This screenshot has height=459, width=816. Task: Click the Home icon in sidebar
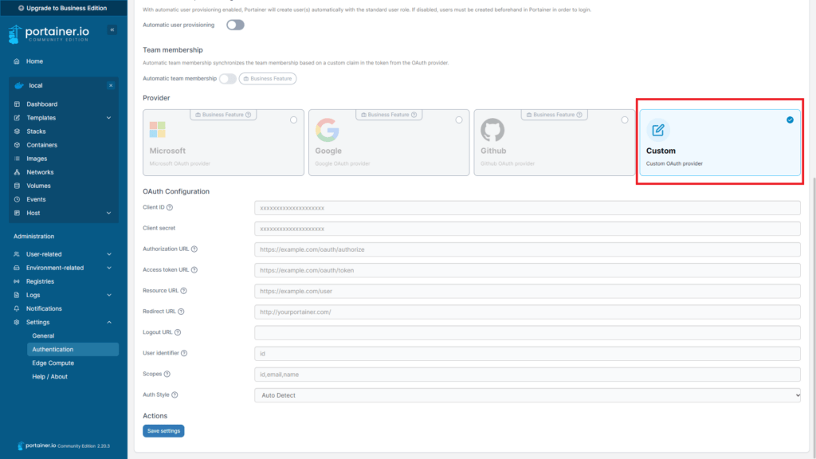[x=17, y=61]
